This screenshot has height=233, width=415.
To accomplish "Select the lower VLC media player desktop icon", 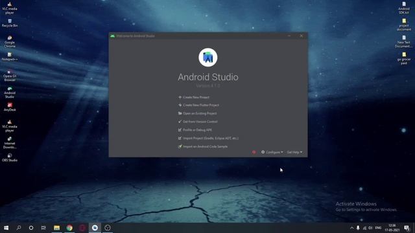I will (x=10, y=126).
